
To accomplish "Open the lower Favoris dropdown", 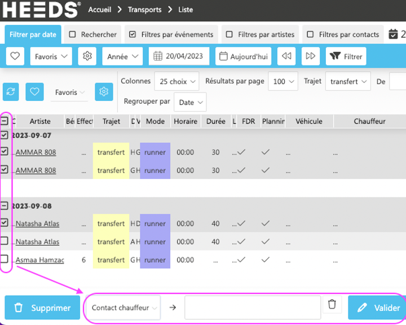I will 69,93.
